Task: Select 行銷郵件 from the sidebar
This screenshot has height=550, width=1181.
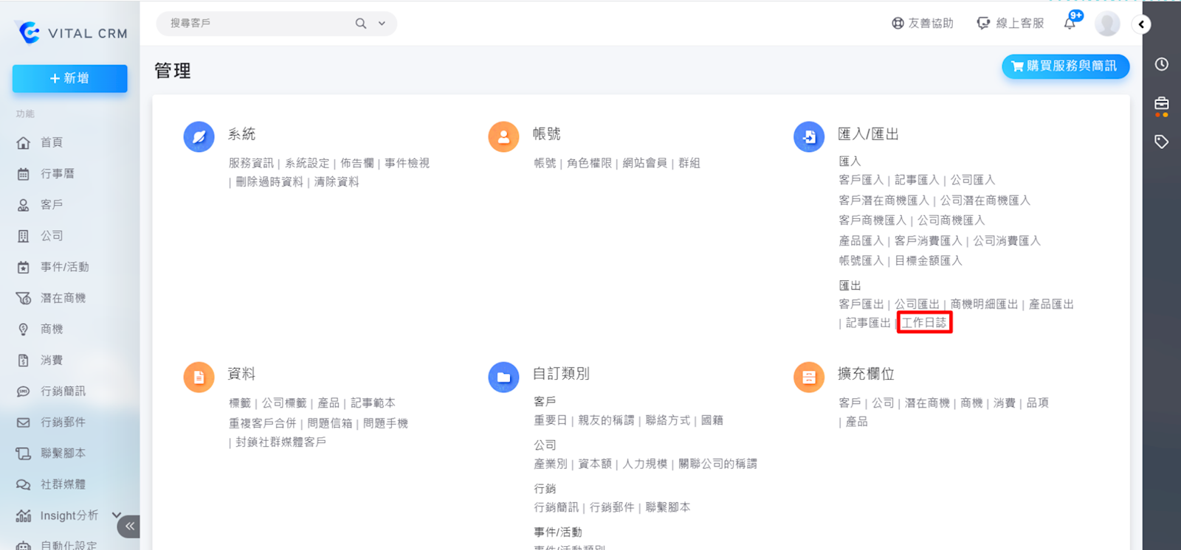Action: tap(63, 422)
